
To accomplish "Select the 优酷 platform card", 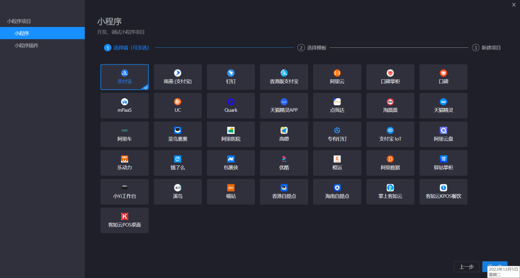I will pos(284,163).
